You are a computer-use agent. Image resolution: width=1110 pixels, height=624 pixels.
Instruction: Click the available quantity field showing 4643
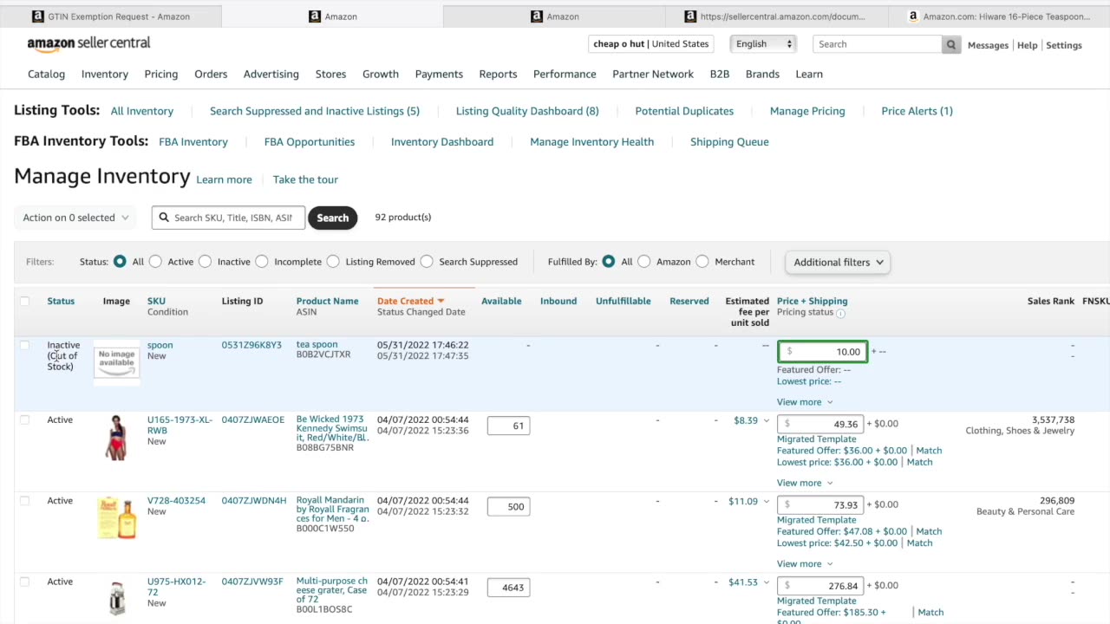(x=508, y=588)
